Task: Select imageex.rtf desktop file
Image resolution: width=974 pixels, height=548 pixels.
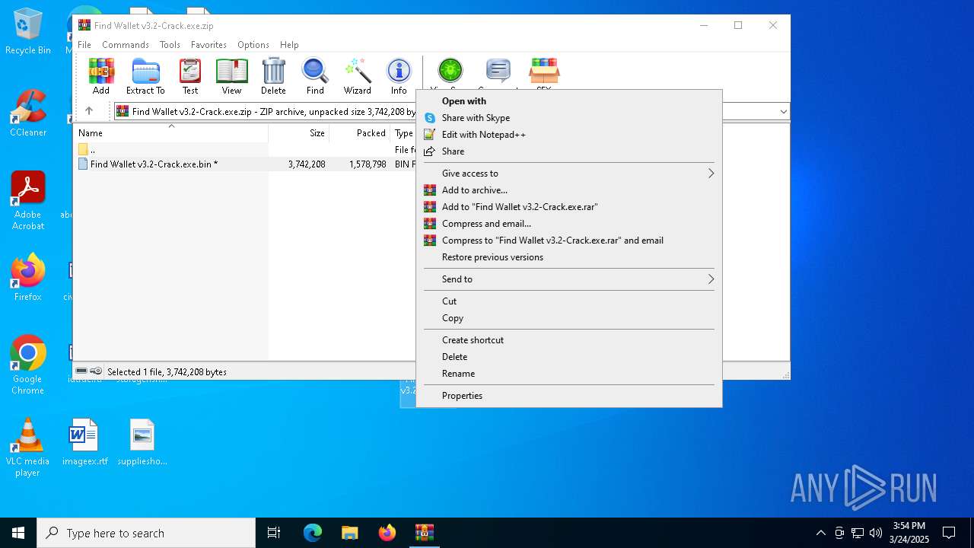Action: (x=84, y=442)
